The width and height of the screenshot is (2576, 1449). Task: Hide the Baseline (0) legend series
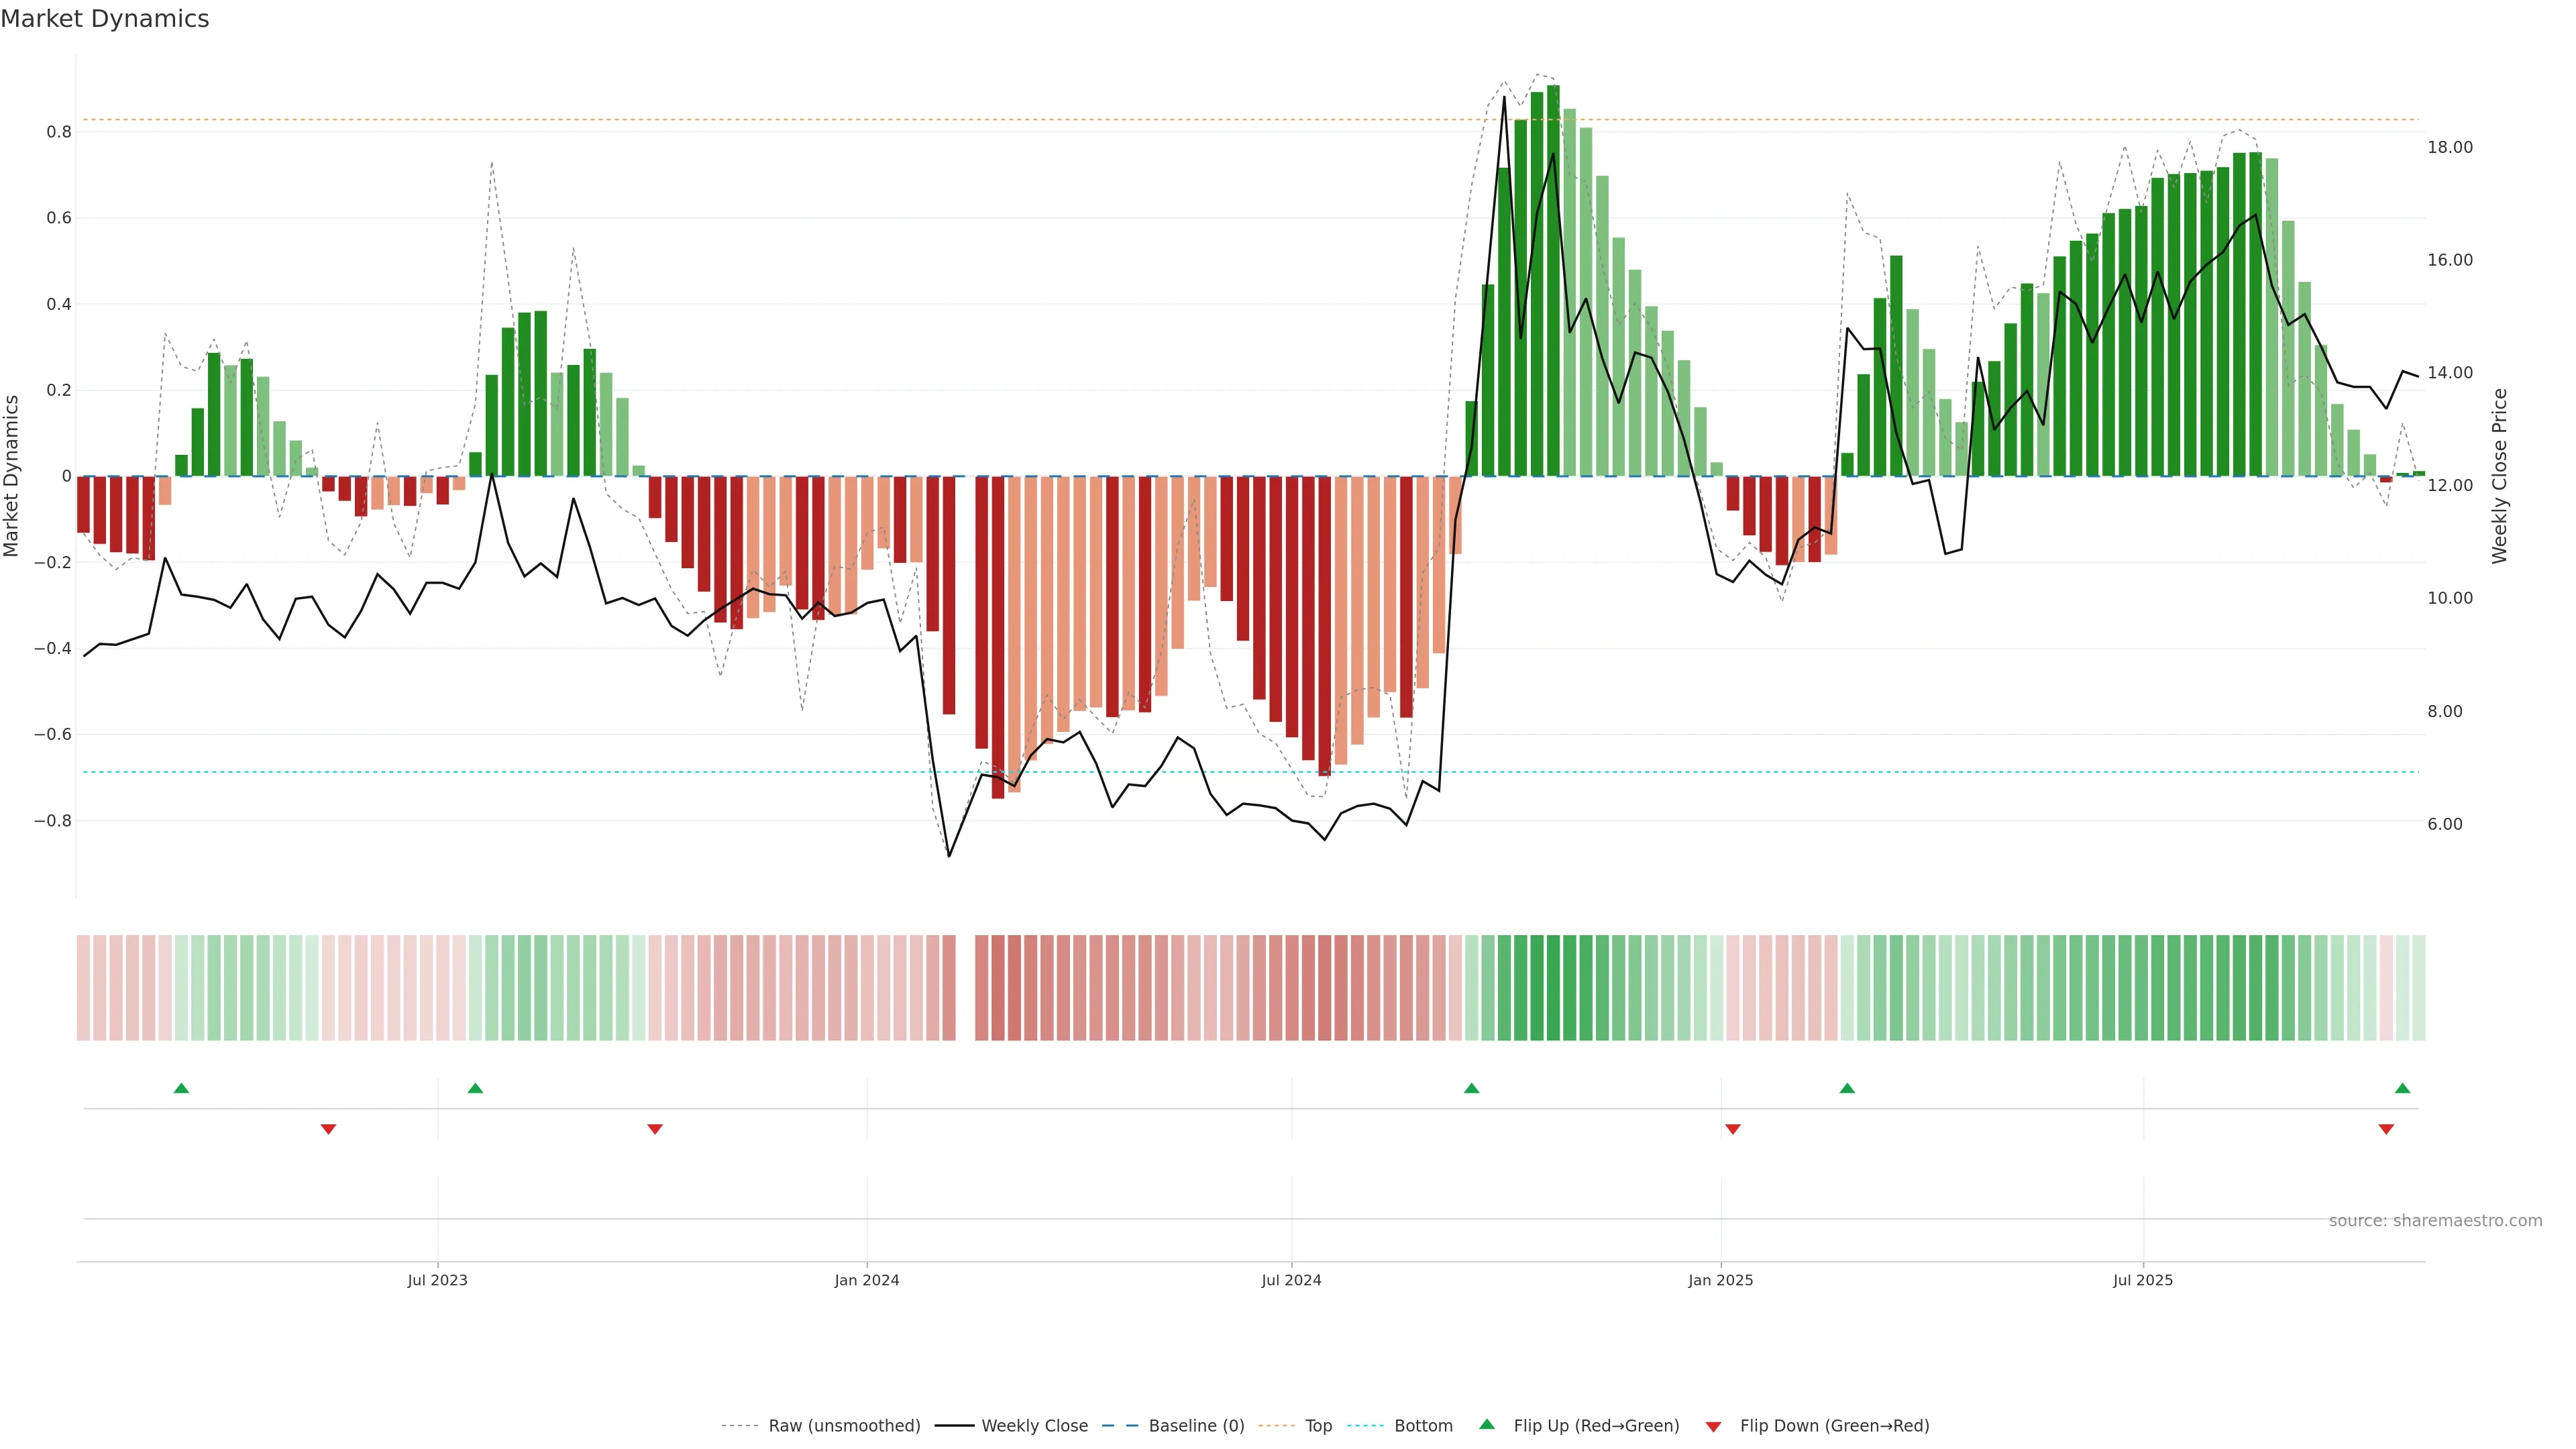1196,1426
